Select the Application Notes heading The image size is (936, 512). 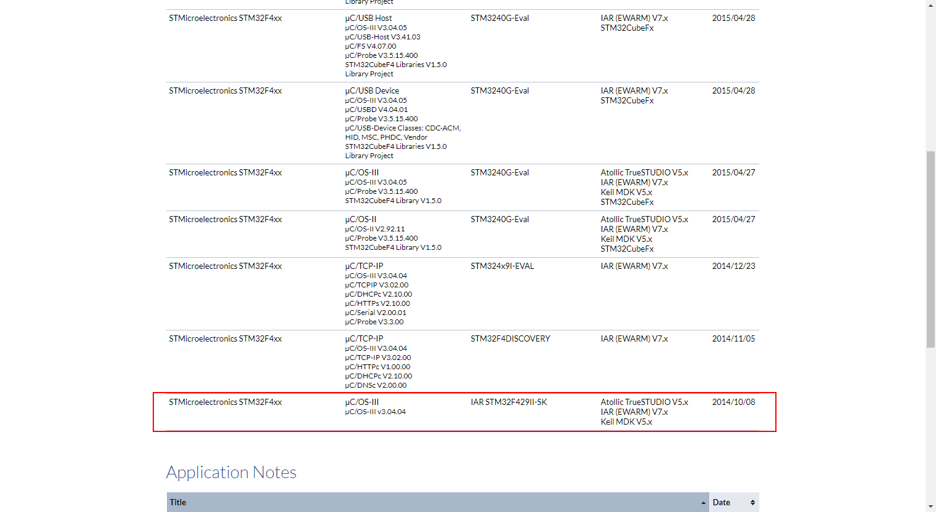[232, 472]
